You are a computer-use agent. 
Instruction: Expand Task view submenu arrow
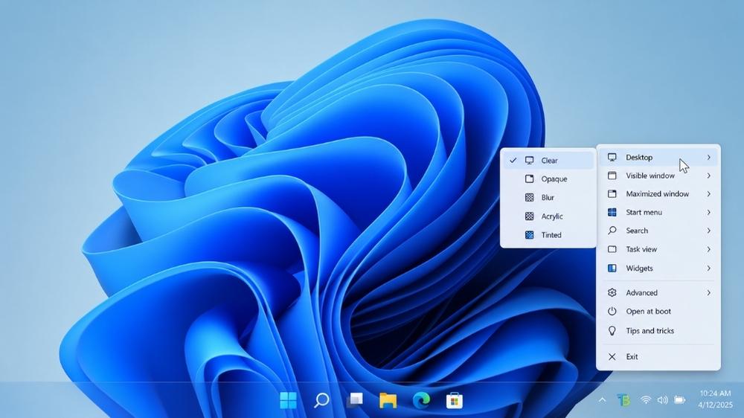[708, 249]
